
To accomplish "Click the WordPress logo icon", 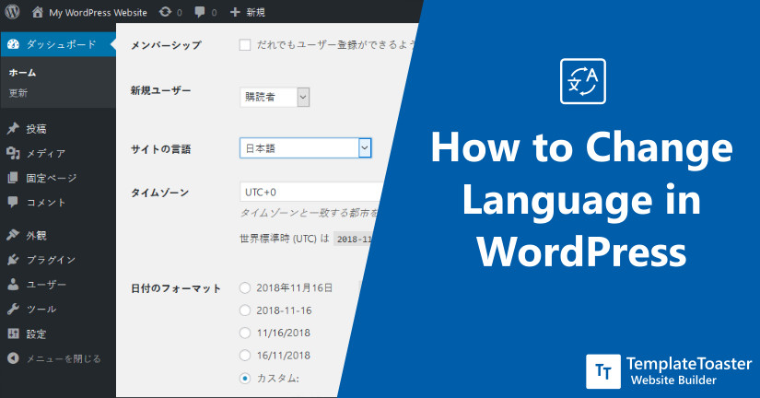I will [x=13, y=14].
